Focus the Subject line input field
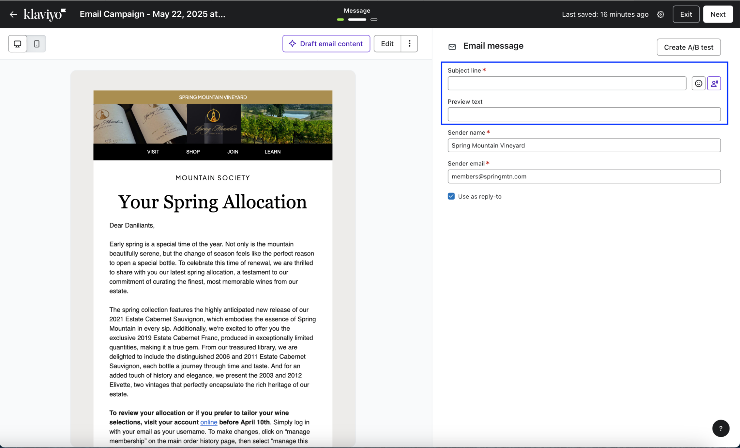This screenshot has height=448, width=740. pos(566,83)
